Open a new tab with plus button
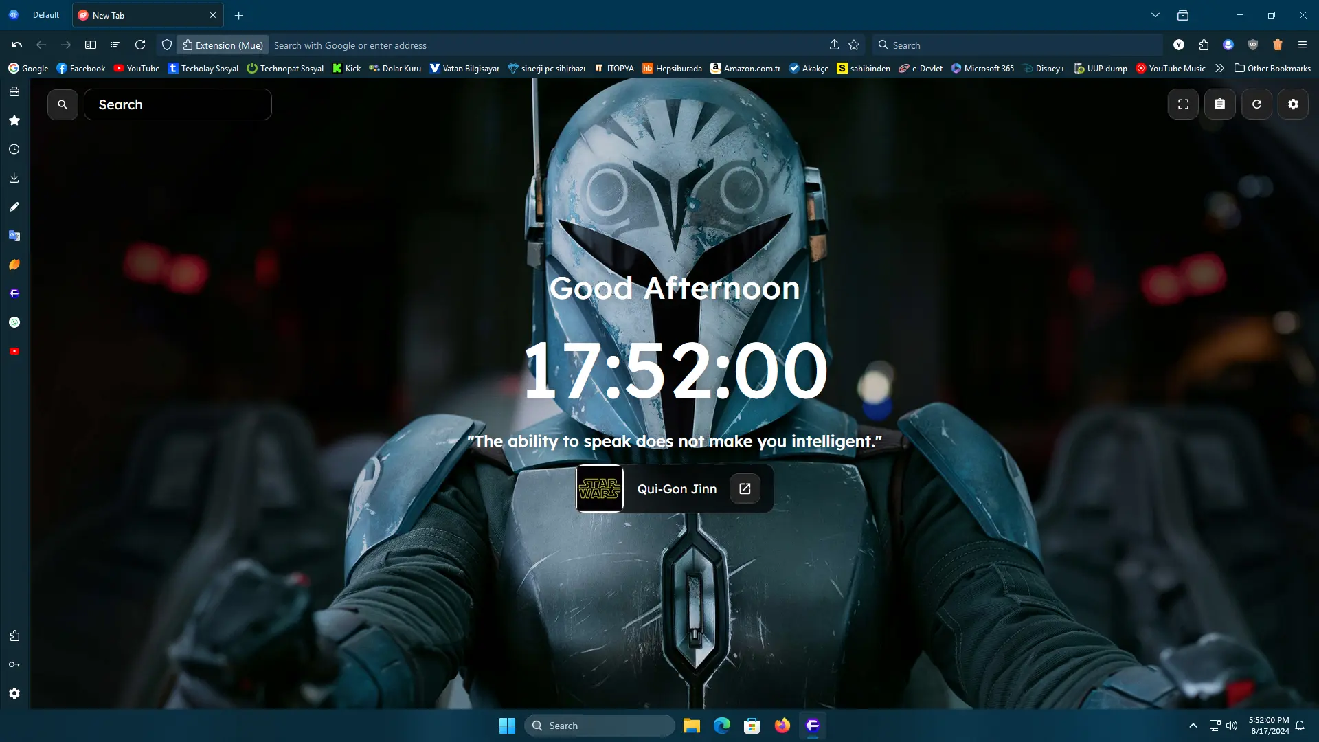Viewport: 1319px width, 742px height. [x=239, y=15]
